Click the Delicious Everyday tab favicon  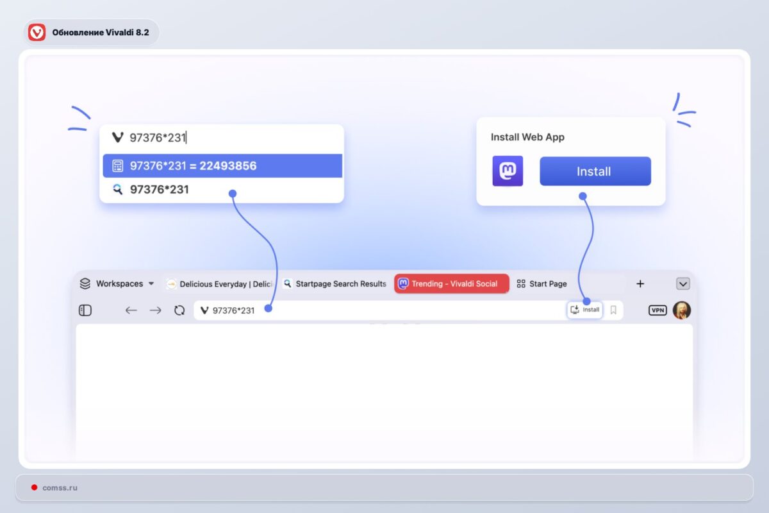[x=171, y=283]
